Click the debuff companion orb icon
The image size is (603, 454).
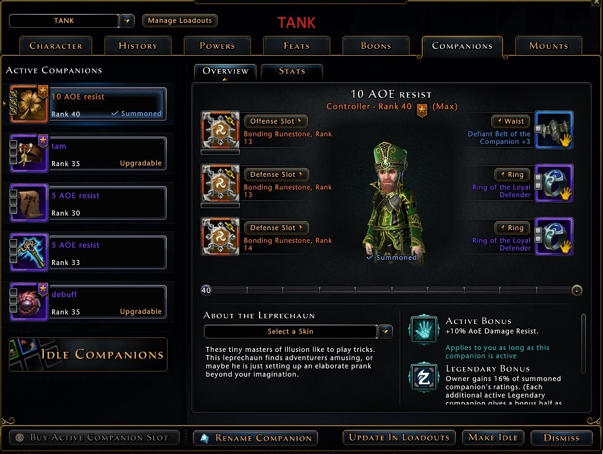click(29, 302)
